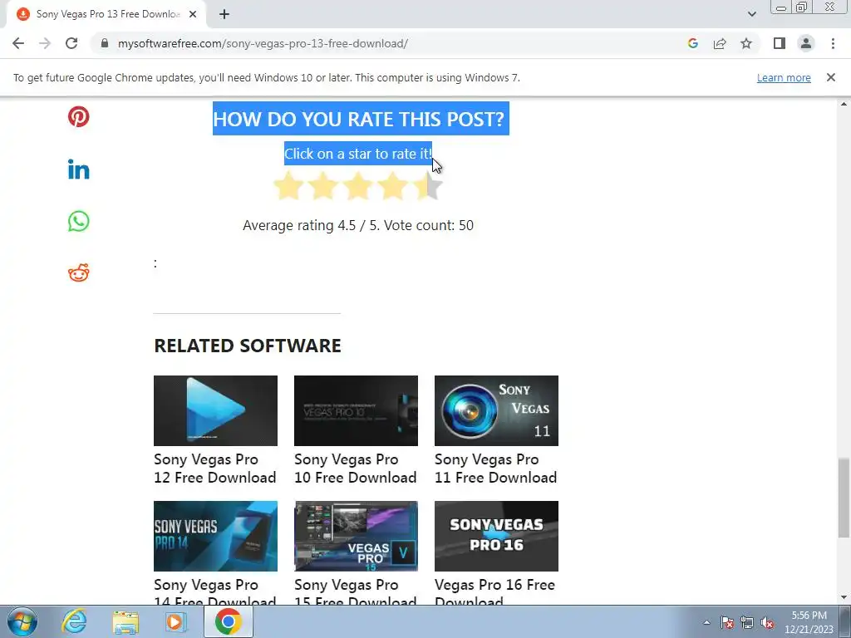Dismiss the Chrome update notification bar
The width and height of the screenshot is (851, 638).
click(831, 77)
